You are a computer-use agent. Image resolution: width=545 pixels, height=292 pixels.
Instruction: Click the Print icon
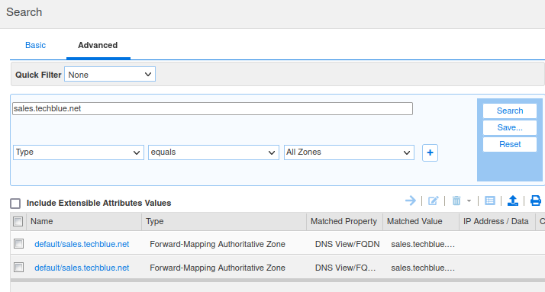[x=536, y=201]
